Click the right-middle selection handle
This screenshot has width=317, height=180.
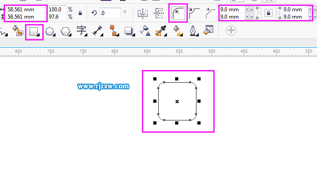click(x=199, y=101)
